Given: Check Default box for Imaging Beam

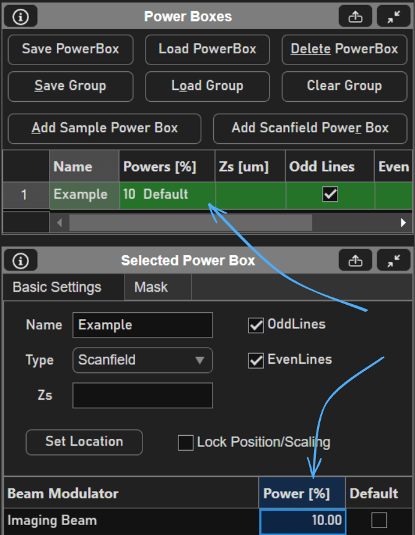Looking at the screenshot, I should pos(378,520).
